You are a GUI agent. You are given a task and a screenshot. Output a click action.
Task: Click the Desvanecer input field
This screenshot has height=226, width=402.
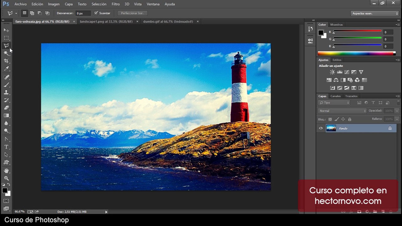[x=83, y=13]
